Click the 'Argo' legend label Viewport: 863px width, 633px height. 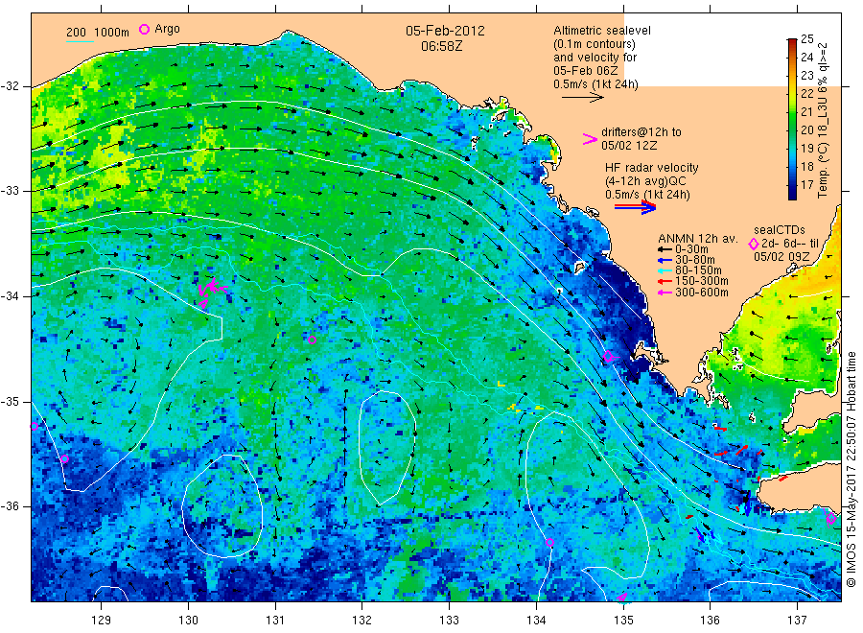[167, 29]
